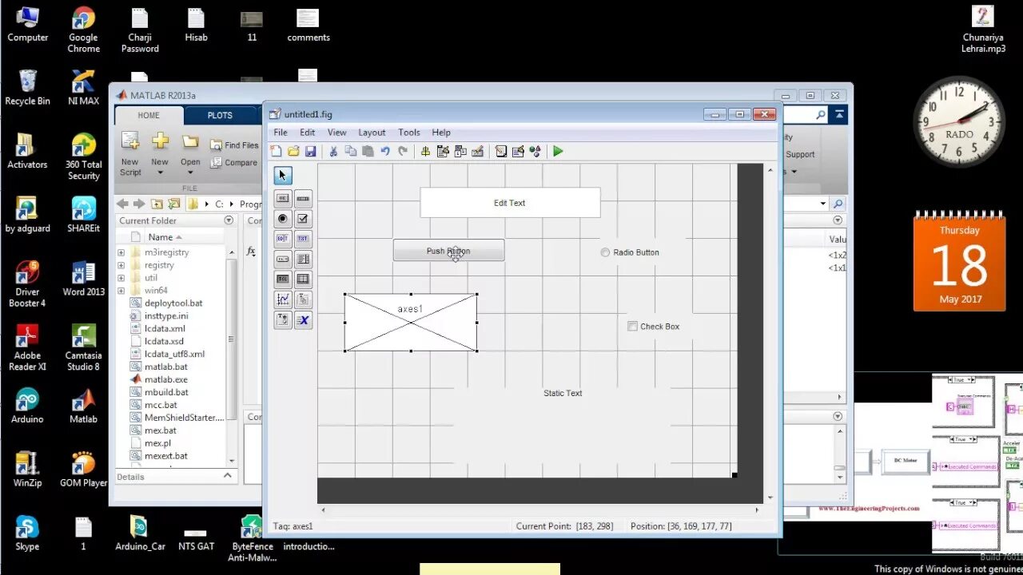Save the figure using the floppy disk icon
The image size is (1023, 575).
tap(310, 151)
